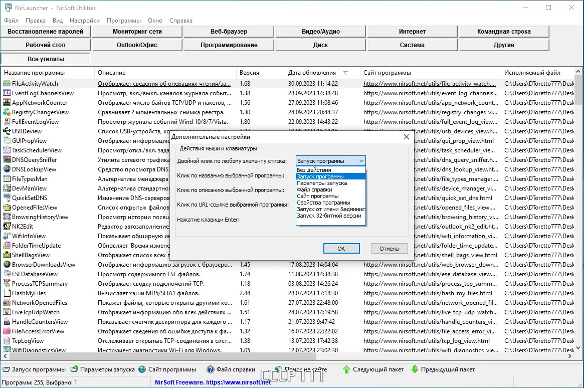Click the horizontal scrollbar thumb
The height and width of the screenshot is (388, 584).
coord(162,356)
